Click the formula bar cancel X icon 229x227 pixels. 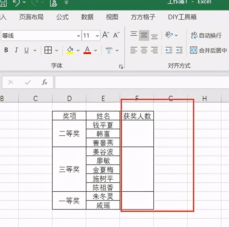click(11, 82)
